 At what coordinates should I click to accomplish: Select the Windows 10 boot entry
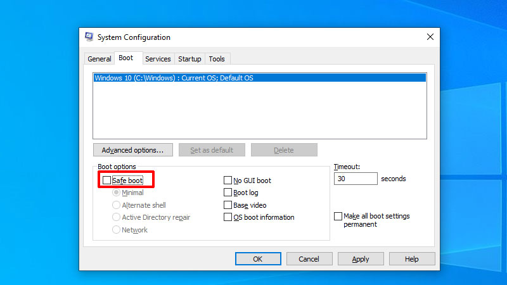coord(260,78)
